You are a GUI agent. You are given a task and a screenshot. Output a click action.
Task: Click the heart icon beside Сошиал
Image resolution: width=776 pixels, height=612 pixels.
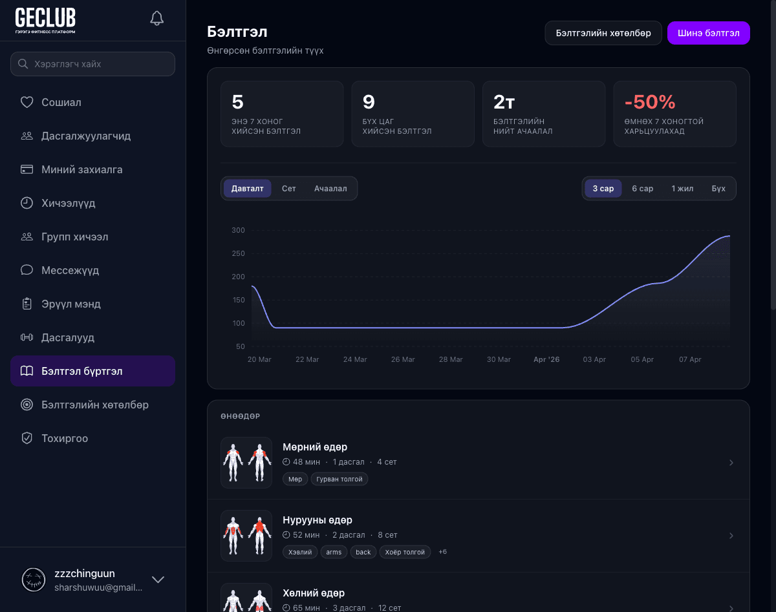(27, 102)
